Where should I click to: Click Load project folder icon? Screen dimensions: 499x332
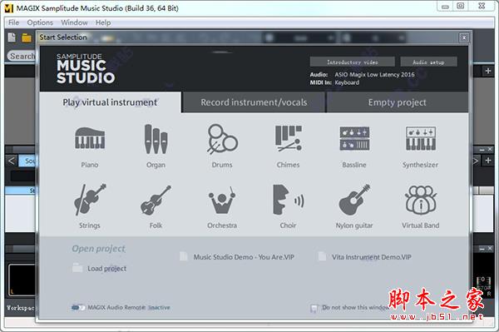[x=77, y=268]
